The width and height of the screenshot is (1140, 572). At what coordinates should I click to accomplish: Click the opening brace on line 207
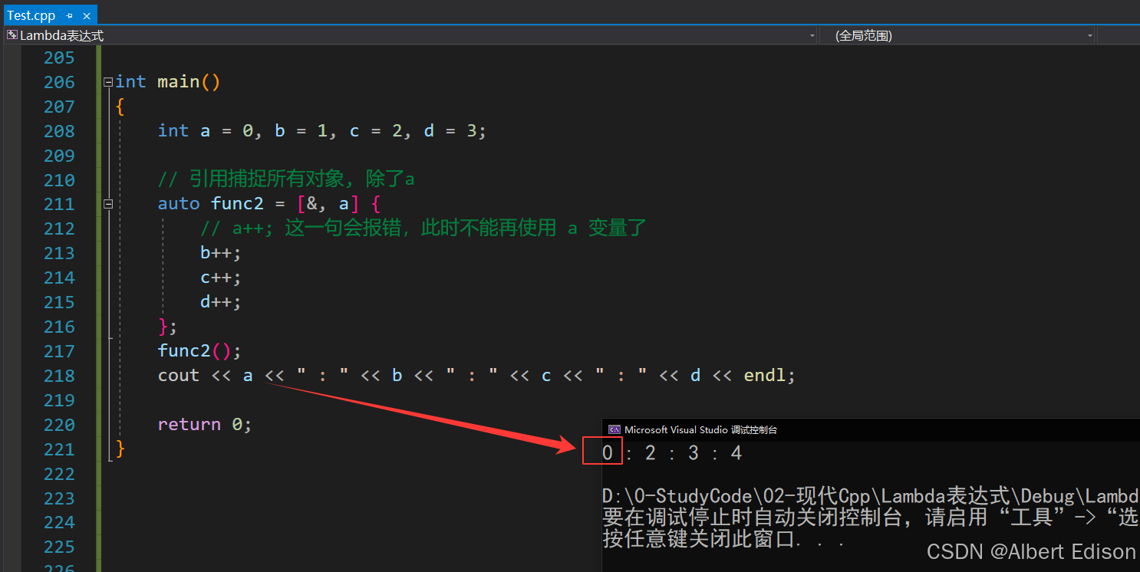pyautogui.click(x=120, y=107)
